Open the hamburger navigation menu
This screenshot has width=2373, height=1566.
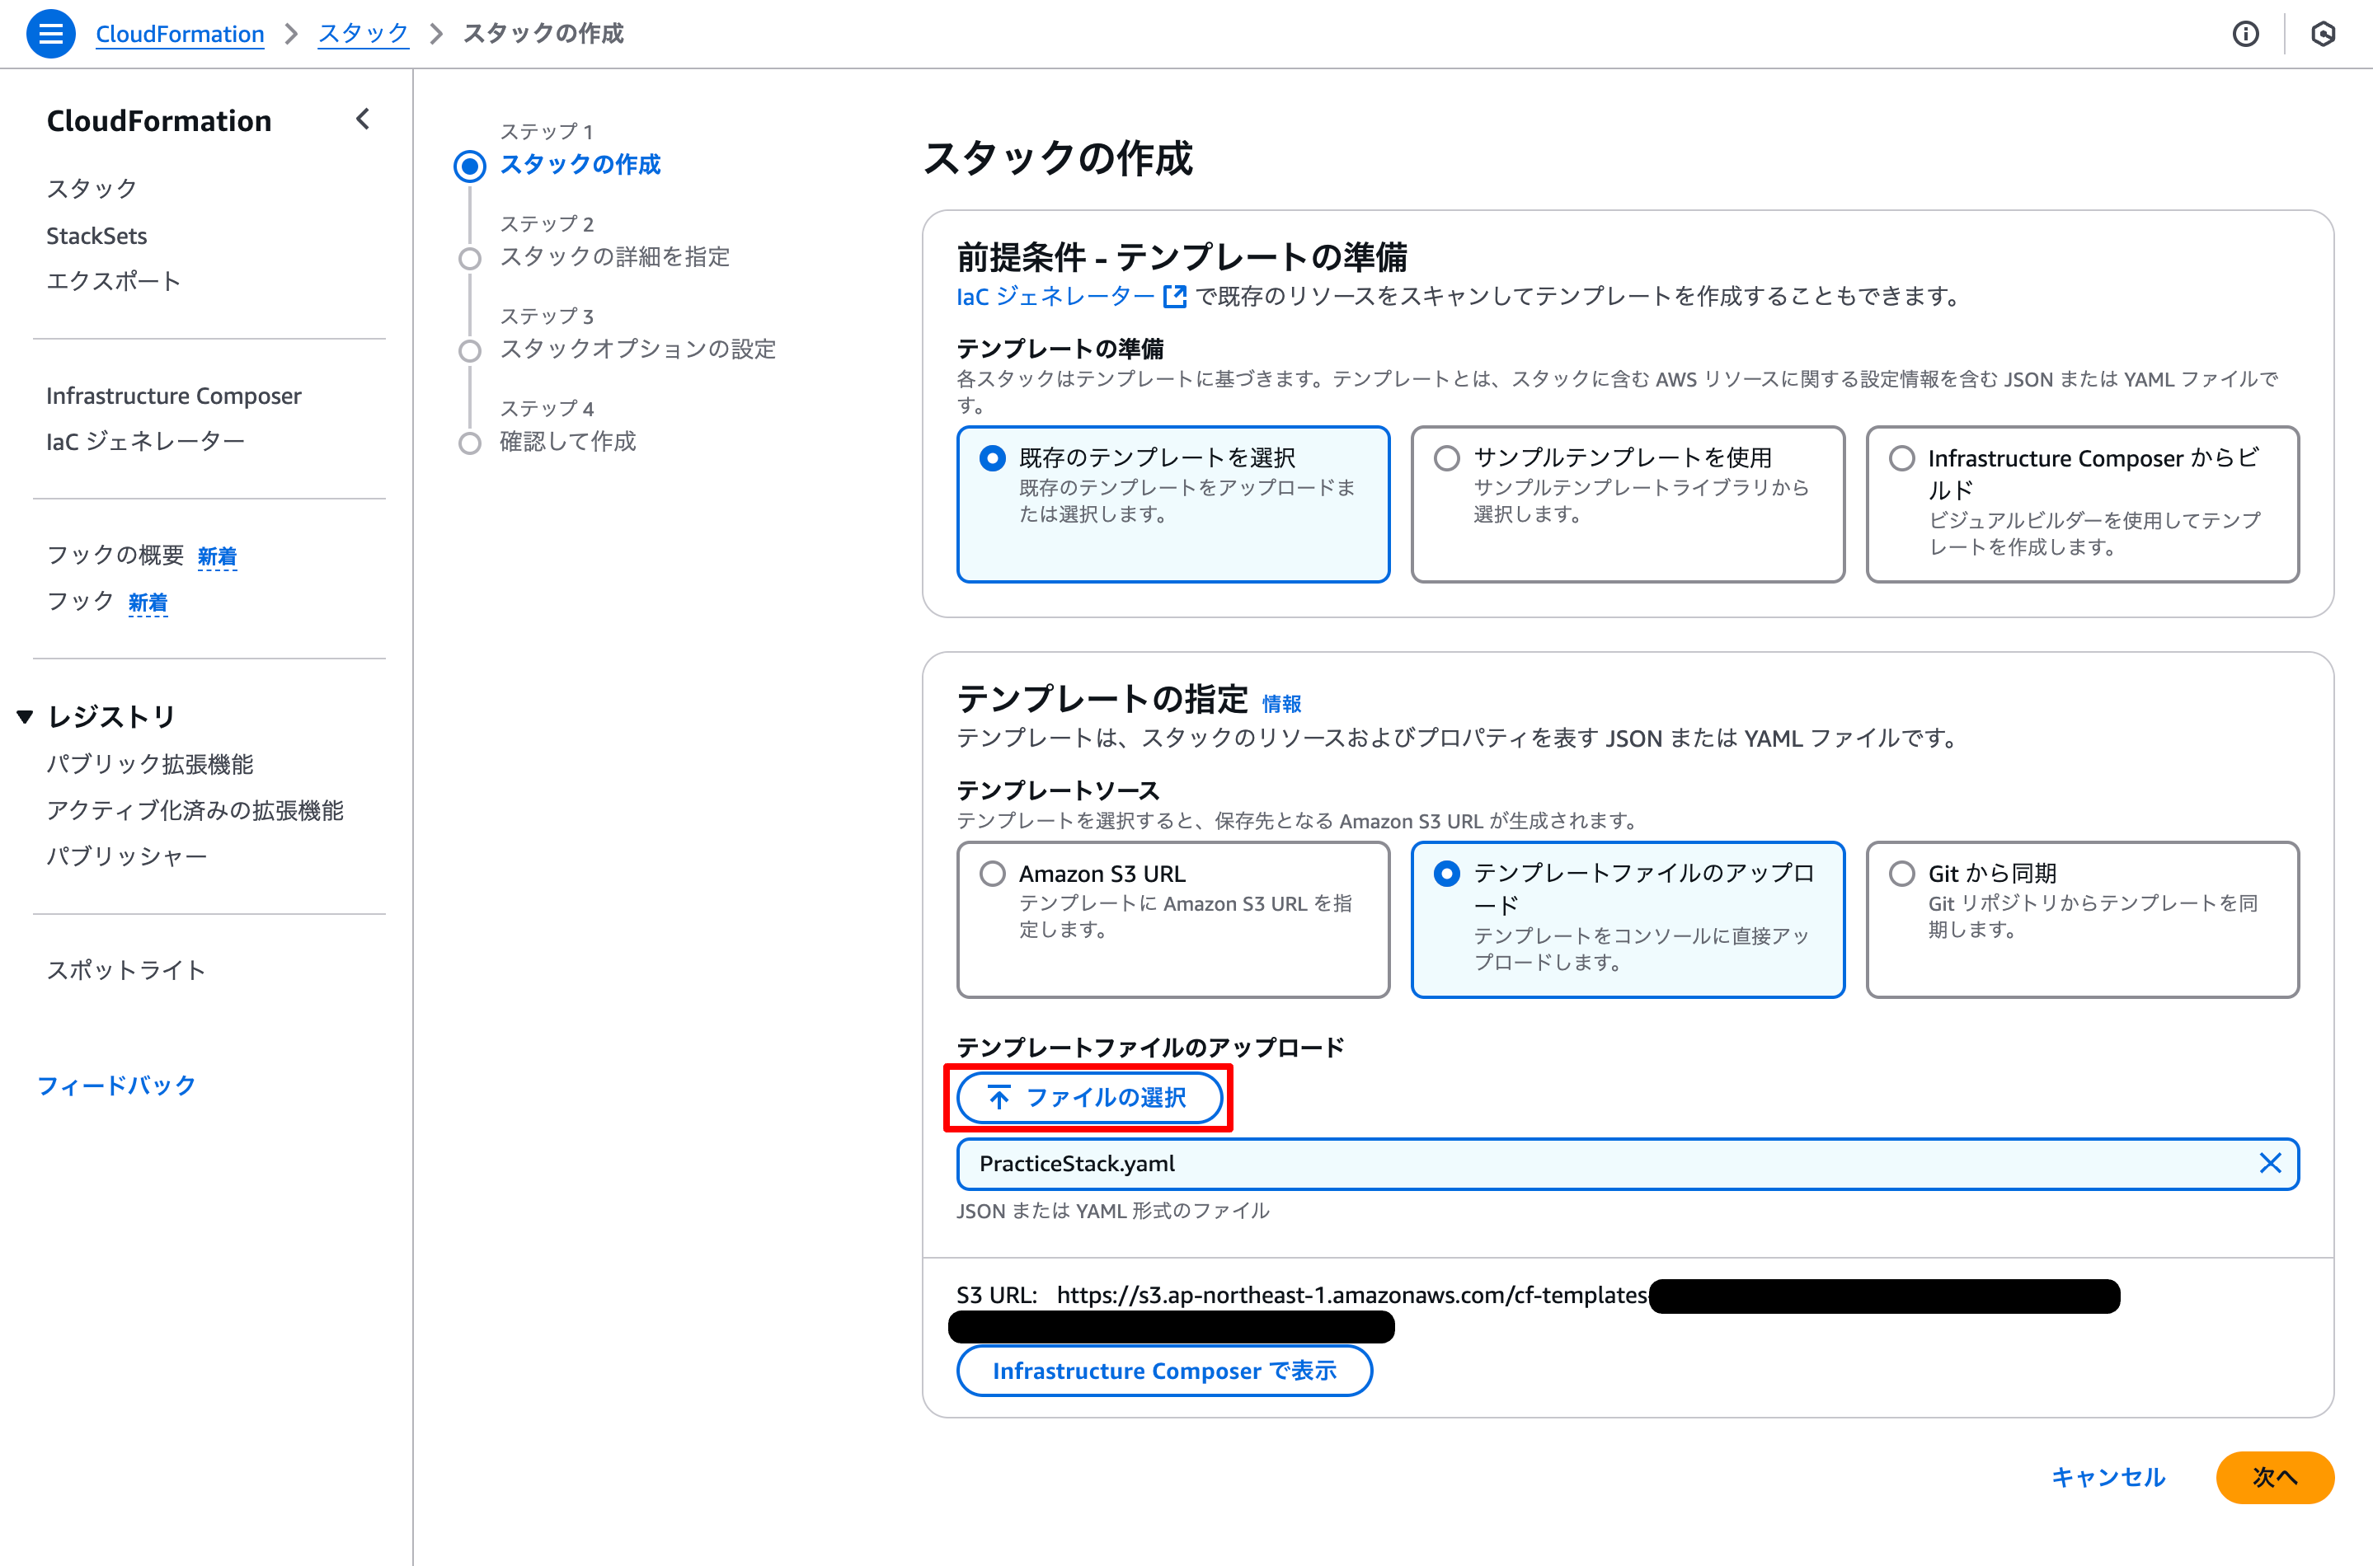pos(50,33)
